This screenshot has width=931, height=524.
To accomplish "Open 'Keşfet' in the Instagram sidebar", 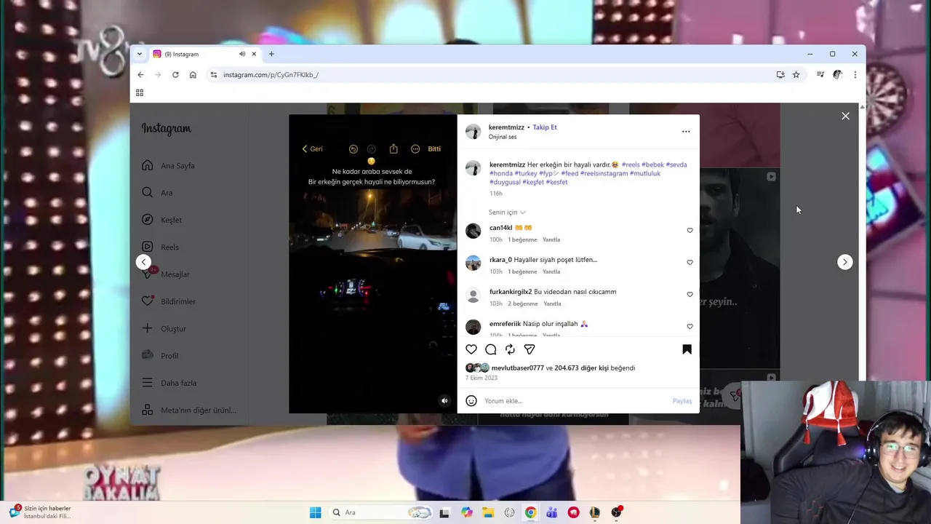I will point(162,220).
